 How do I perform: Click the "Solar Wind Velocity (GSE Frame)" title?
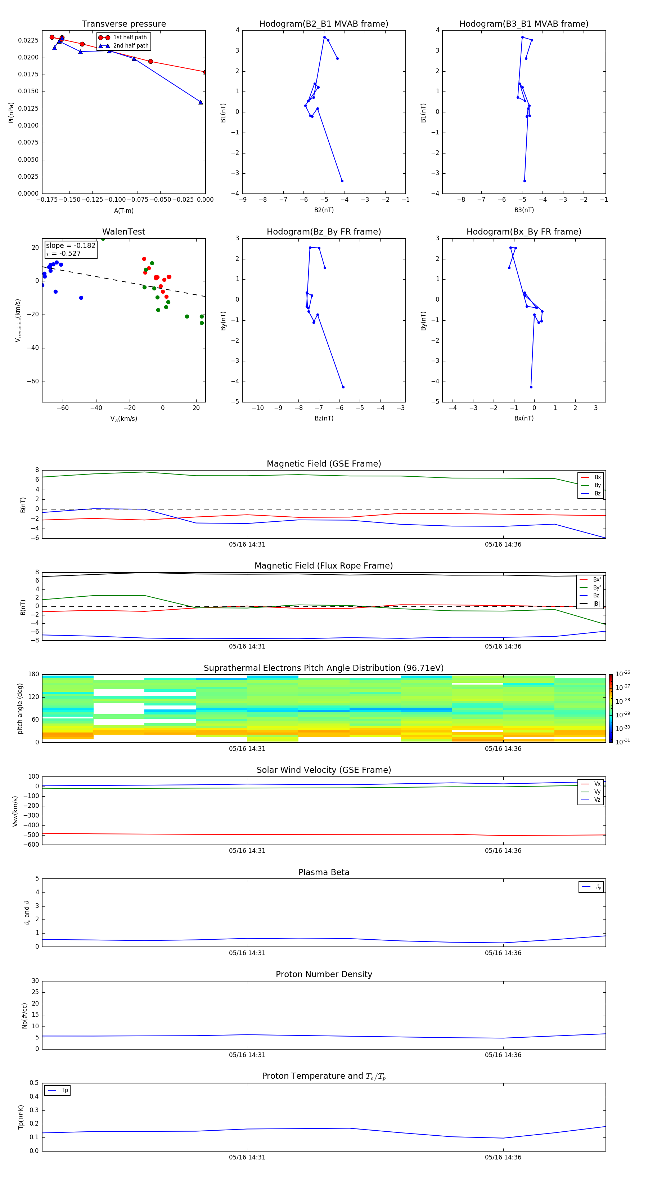point(324,770)
